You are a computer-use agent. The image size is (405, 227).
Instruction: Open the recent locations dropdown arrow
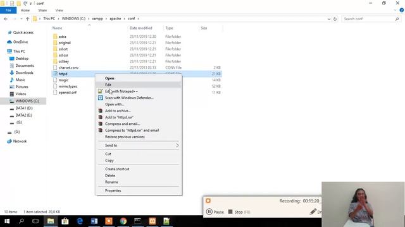point(21,19)
